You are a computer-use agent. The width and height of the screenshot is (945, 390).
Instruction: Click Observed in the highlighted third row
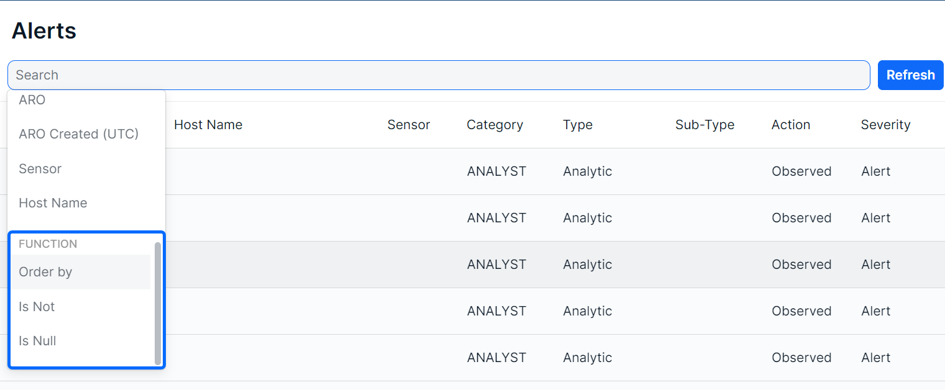point(801,265)
